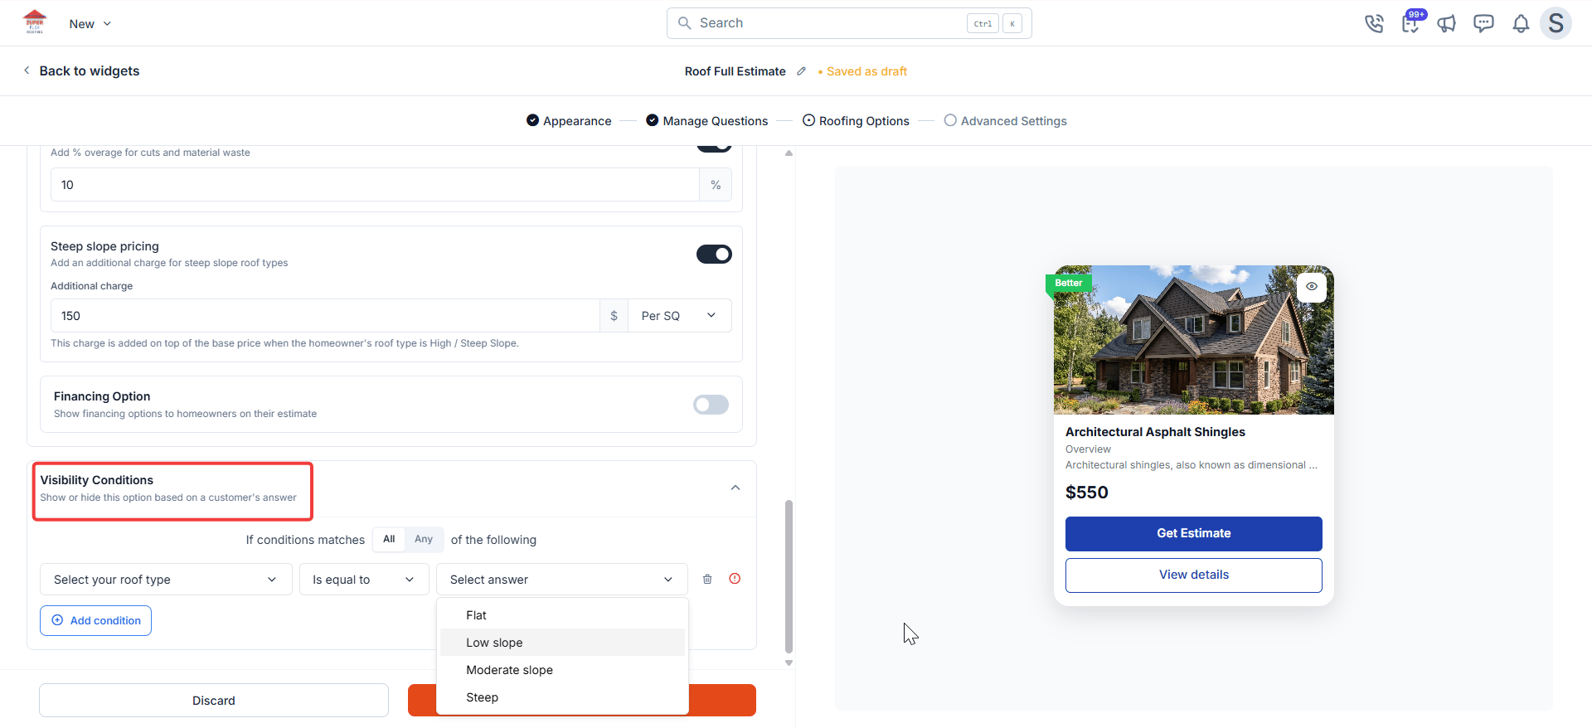Focus the Search input box
Image resolution: width=1592 pixels, height=728 pixels.
coord(849,23)
